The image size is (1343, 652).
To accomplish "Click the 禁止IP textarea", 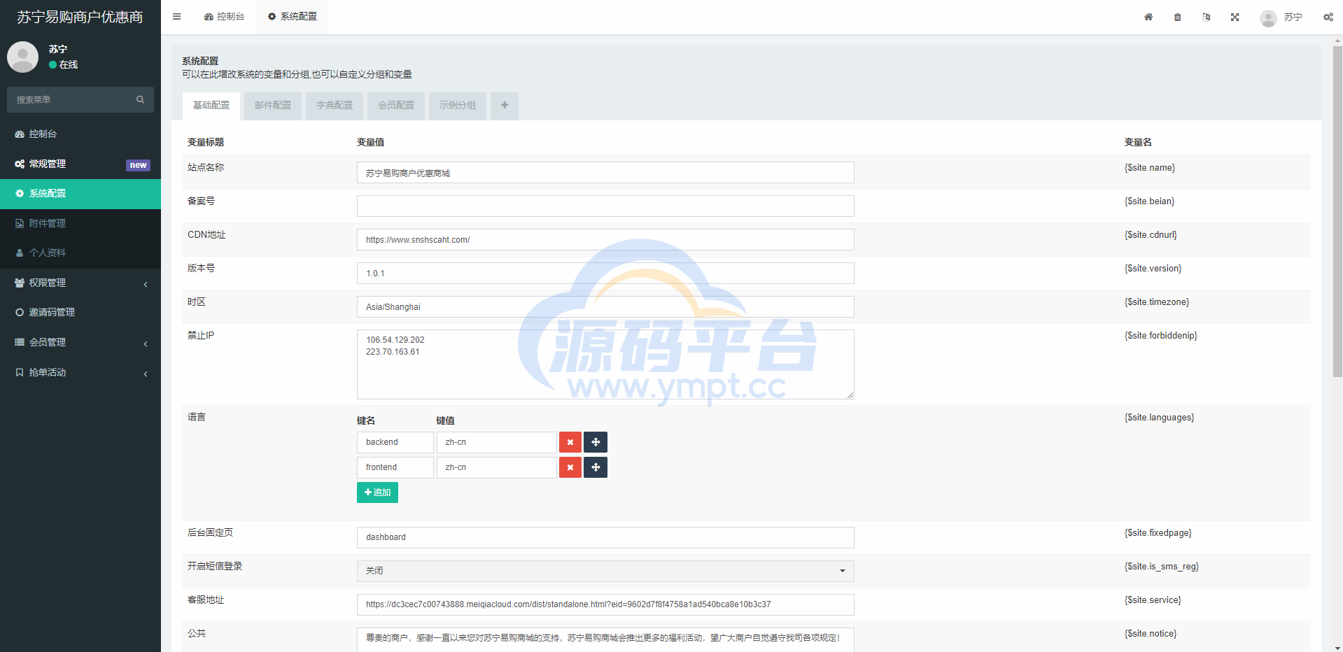I will click(605, 364).
